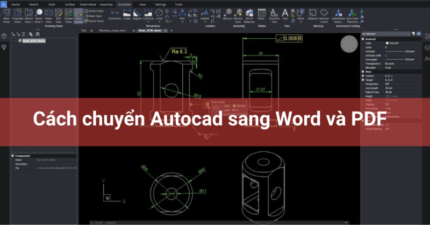The width and height of the screenshot is (430, 225).
Task: Click Update Views in Drawing Views
Action: pyautogui.click(x=68, y=16)
